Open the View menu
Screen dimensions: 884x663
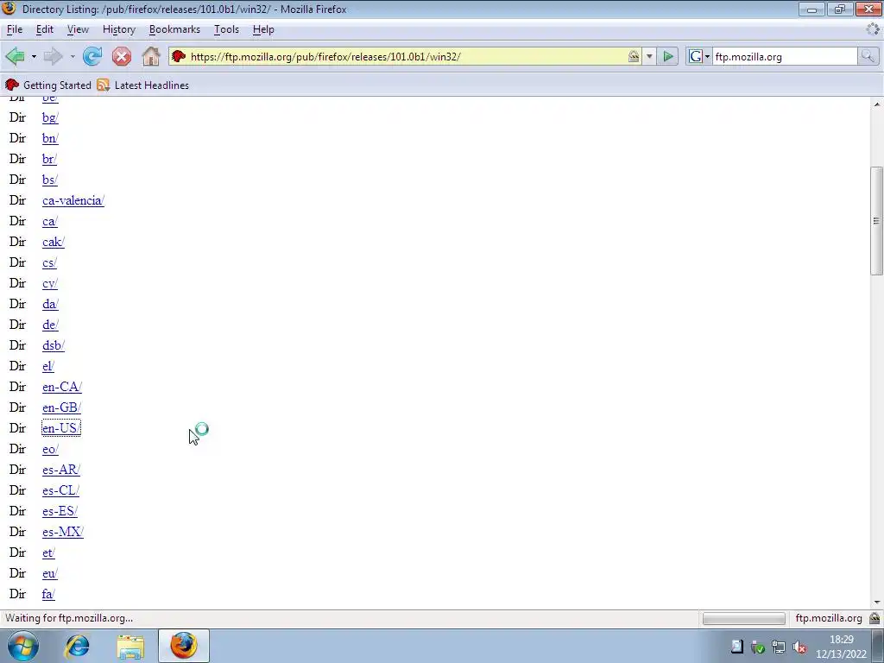click(x=78, y=29)
